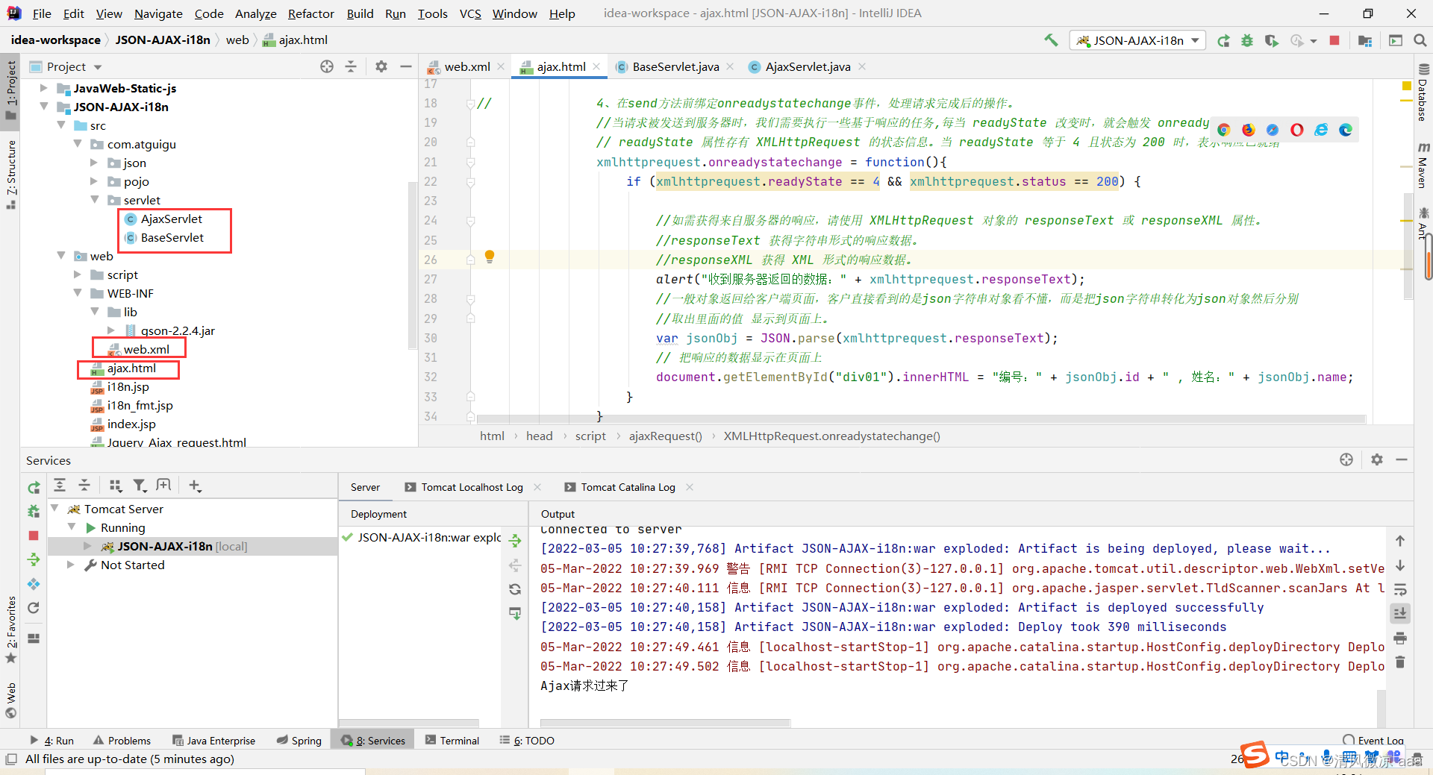Open the Maven tool window

point(1423,165)
